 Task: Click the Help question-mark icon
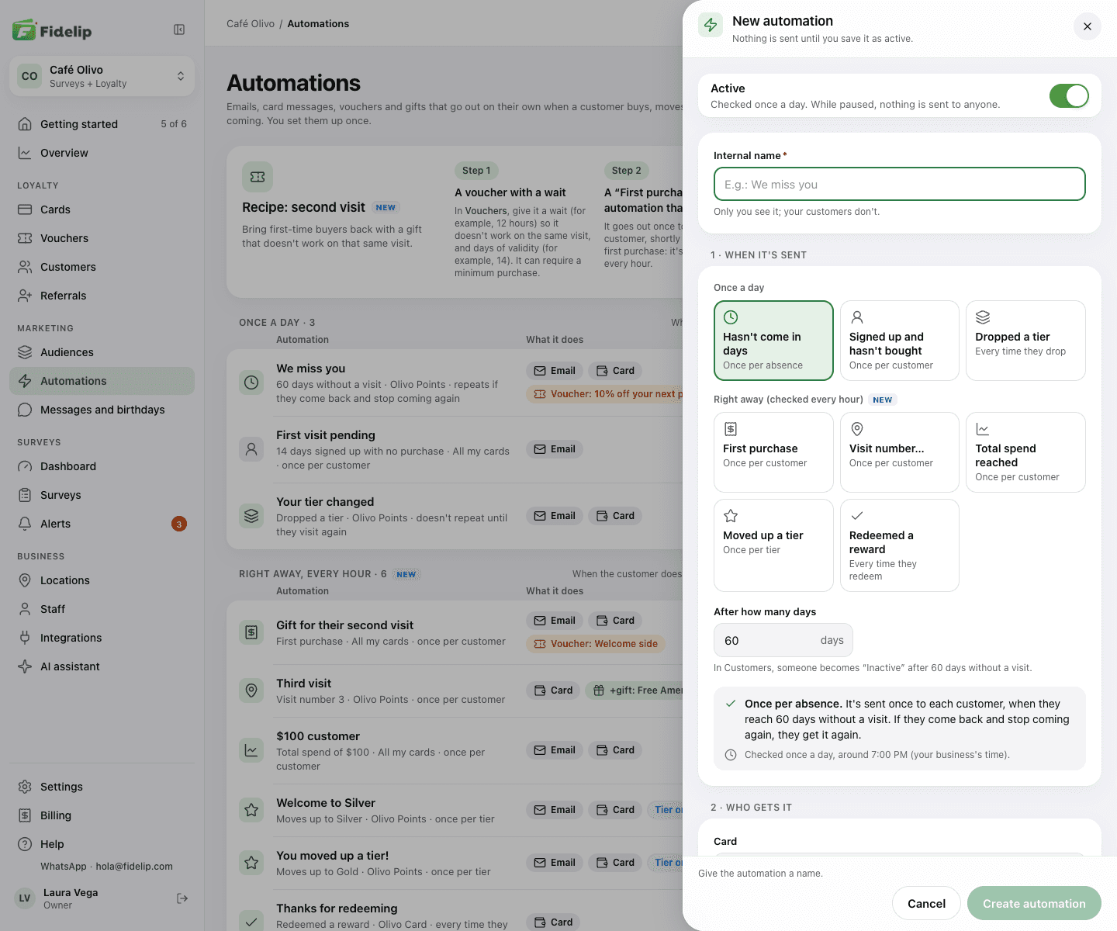point(25,844)
